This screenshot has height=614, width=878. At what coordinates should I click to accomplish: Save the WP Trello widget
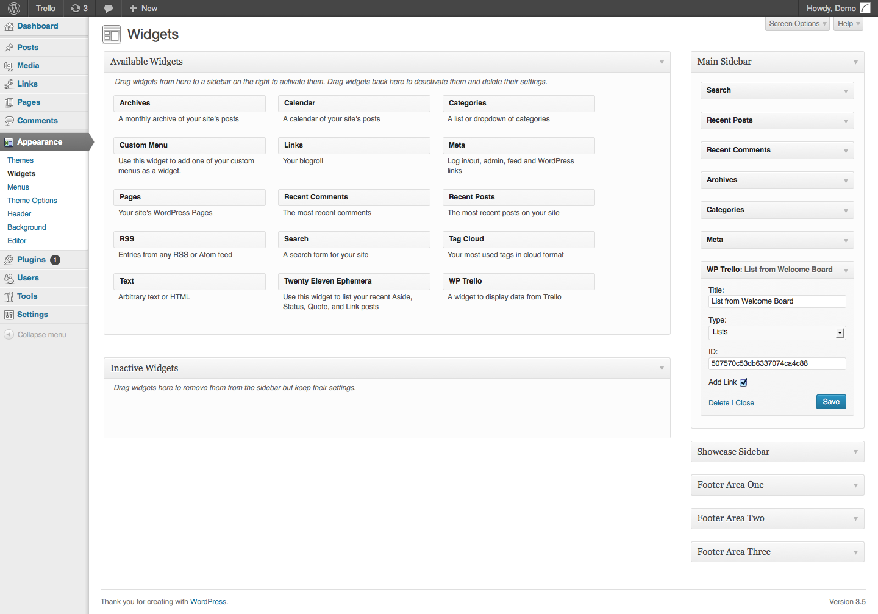[x=831, y=402]
